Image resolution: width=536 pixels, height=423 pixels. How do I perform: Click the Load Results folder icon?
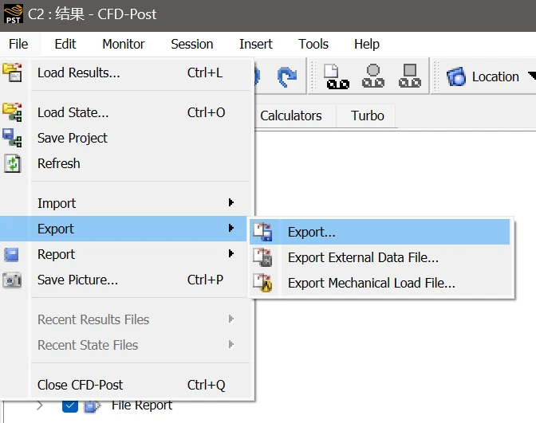[12, 72]
